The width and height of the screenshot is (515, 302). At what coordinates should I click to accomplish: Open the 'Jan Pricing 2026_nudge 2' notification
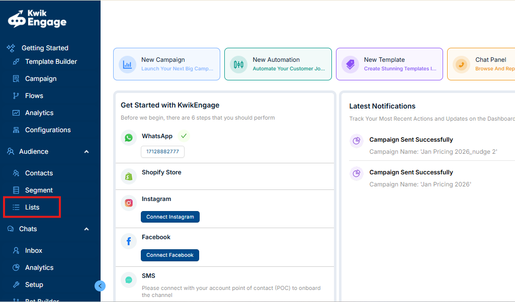click(433, 145)
